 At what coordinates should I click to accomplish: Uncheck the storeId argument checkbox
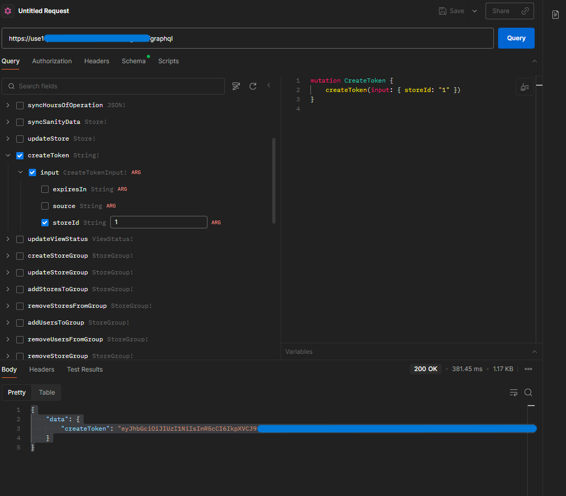[45, 223]
